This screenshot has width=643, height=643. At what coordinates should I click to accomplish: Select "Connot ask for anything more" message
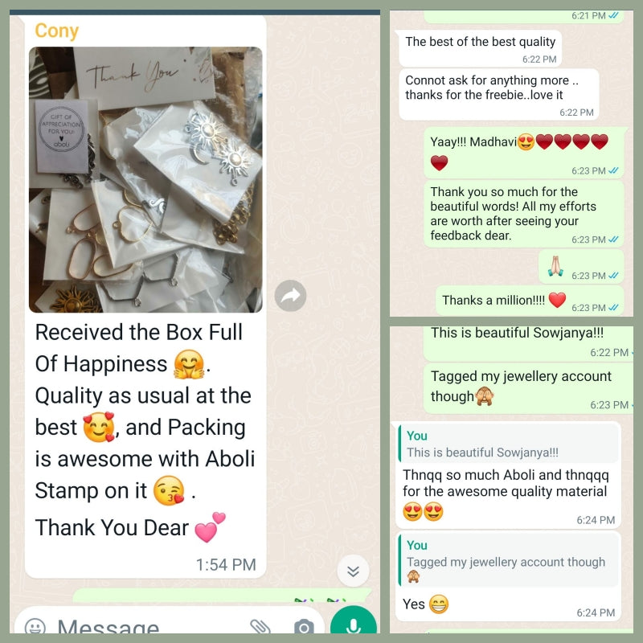[x=499, y=94]
